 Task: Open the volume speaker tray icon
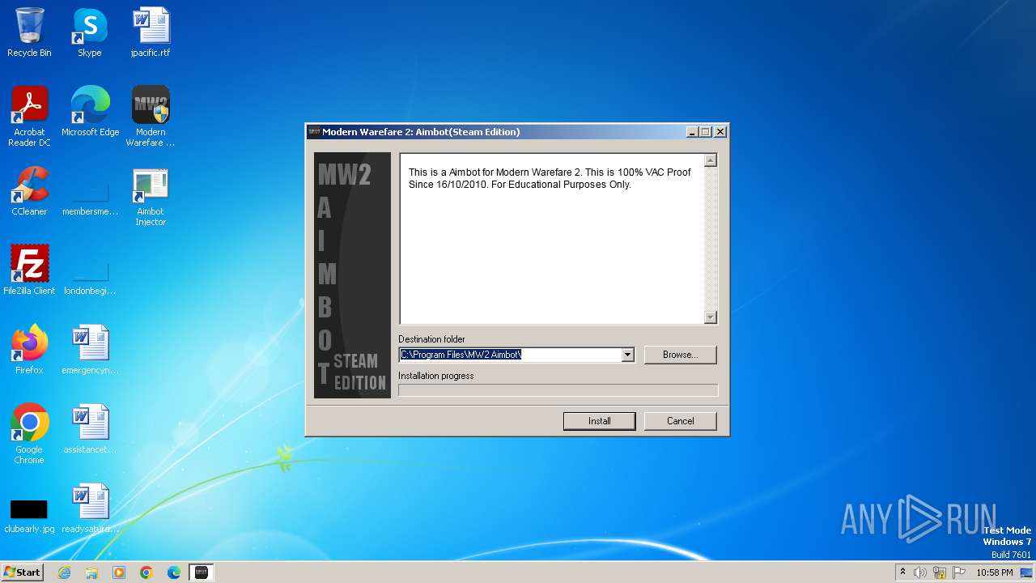[919, 572]
